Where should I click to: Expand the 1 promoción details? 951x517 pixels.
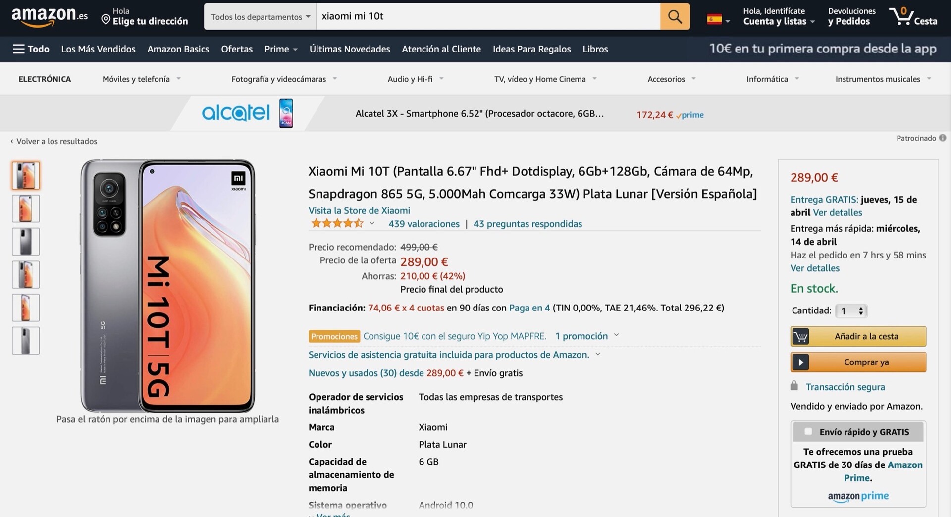point(586,336)
